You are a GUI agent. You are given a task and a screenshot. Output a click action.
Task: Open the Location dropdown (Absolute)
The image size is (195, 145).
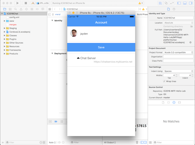(178, 23)
